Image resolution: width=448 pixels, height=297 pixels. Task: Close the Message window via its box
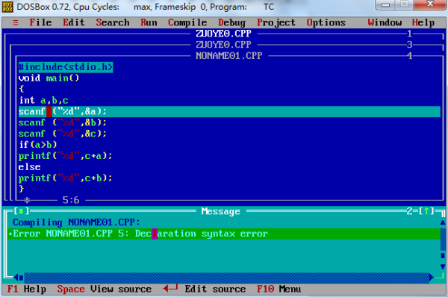(x=22, y=211)
